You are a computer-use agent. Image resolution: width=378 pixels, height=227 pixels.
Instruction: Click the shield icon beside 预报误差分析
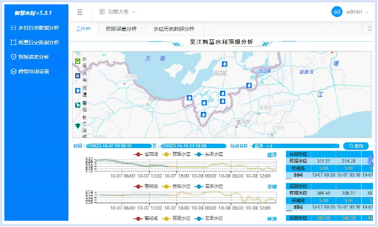pos(14,57)
